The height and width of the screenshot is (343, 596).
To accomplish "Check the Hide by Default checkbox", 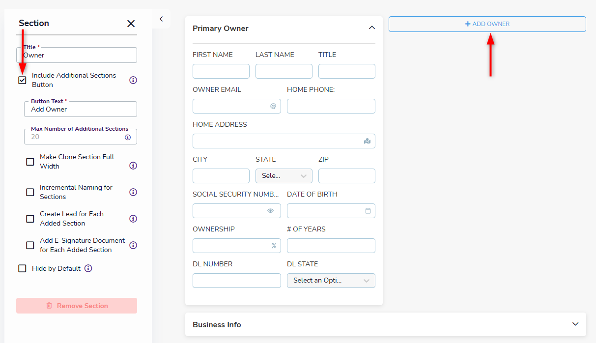I will click(22, 268).
